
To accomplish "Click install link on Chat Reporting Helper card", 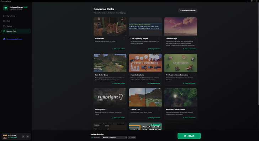I will tap(154, 49).
